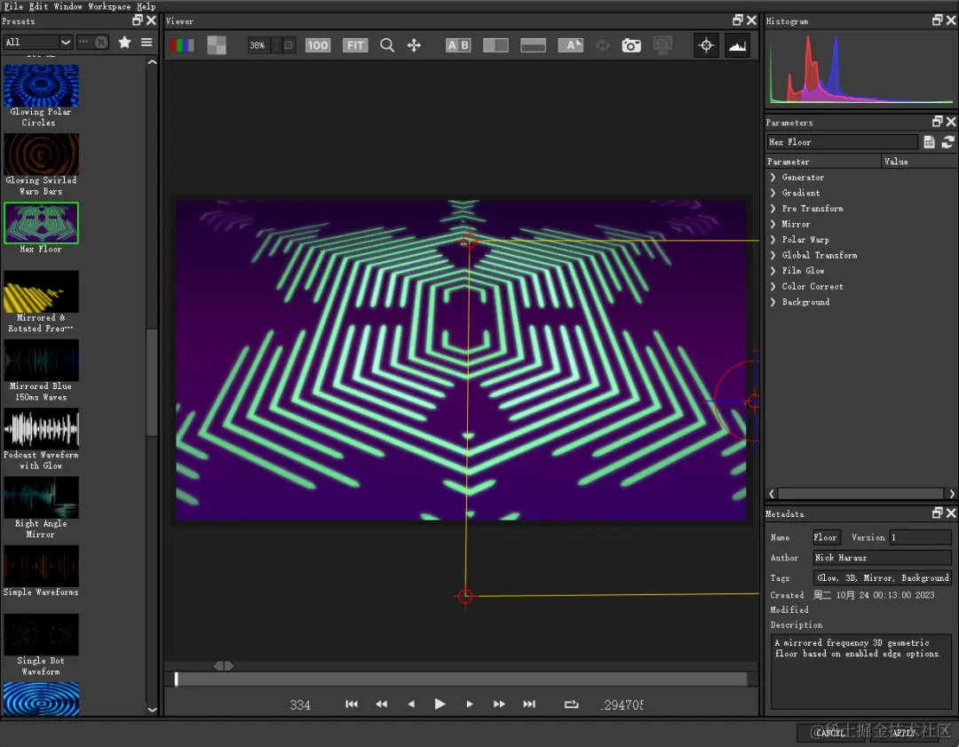
Task: Open the Edit menu
Action: (37, 6)
